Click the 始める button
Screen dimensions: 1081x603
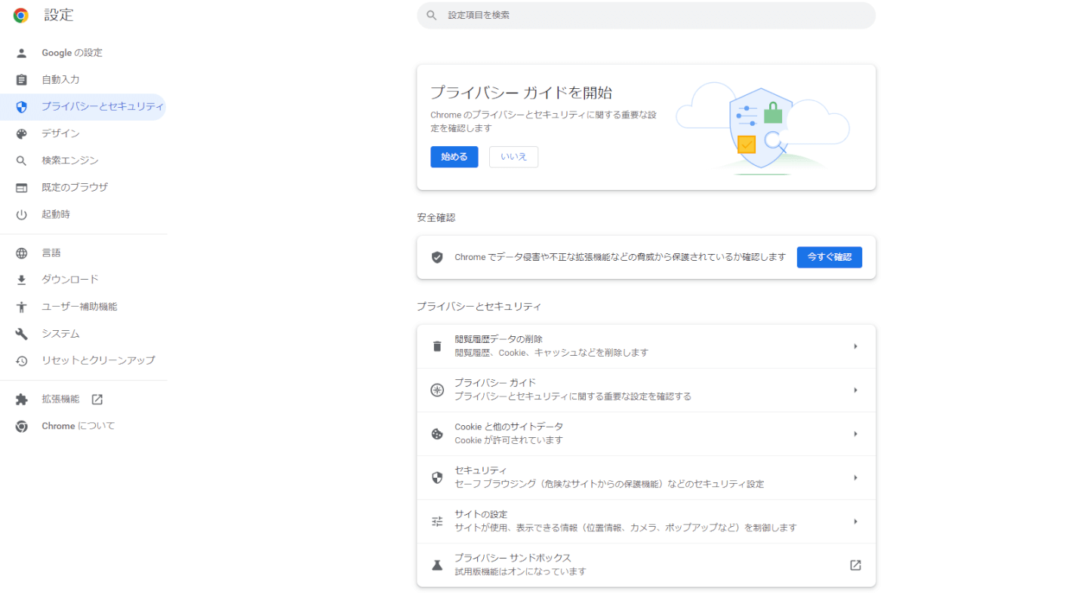coord(454,157)
